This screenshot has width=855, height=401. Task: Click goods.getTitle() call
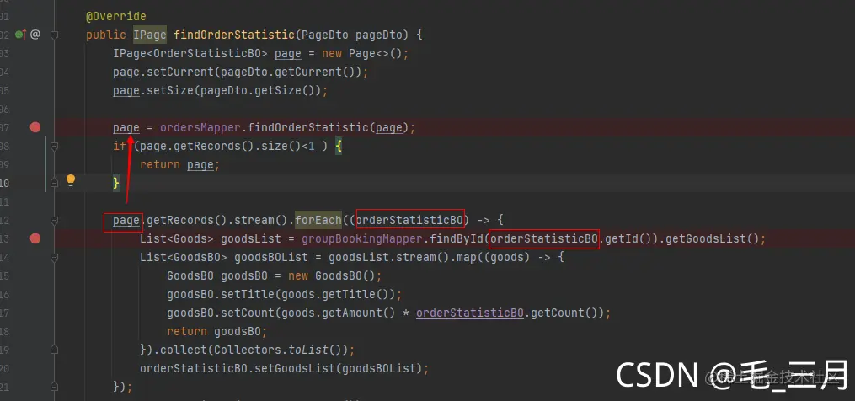coord(335,295)
